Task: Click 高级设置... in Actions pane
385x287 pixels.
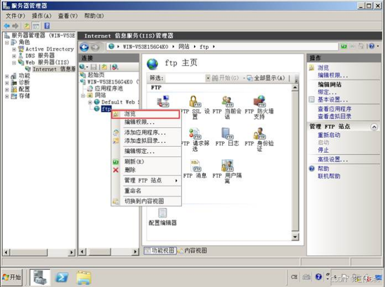Action: pyautogui.click(x=333, y=159)
